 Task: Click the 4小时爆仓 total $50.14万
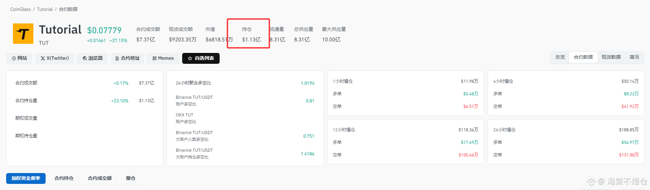tap(630, 81)
